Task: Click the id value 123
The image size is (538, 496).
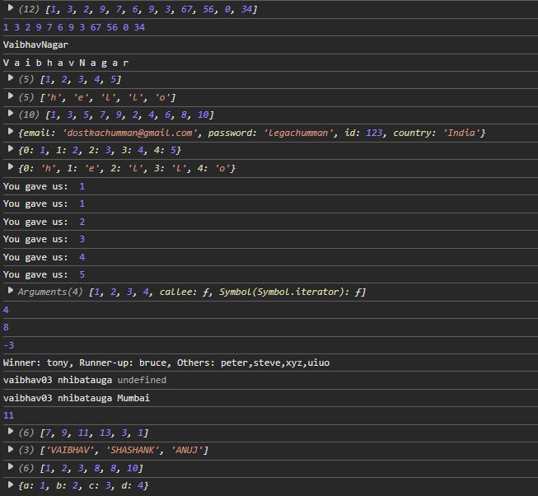Action: [x=374, y=133]
